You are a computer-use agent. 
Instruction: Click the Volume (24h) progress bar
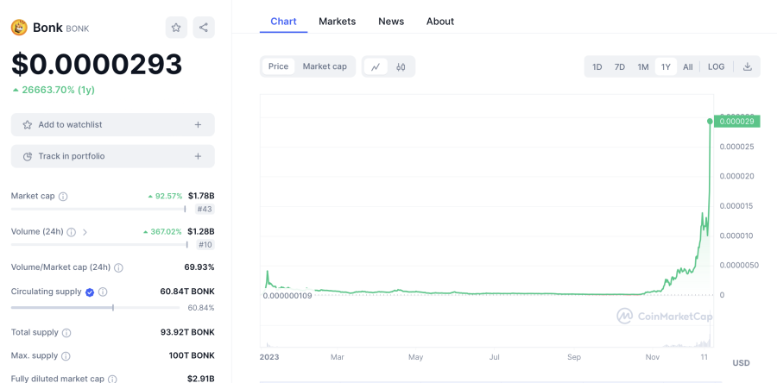point(99,244)
